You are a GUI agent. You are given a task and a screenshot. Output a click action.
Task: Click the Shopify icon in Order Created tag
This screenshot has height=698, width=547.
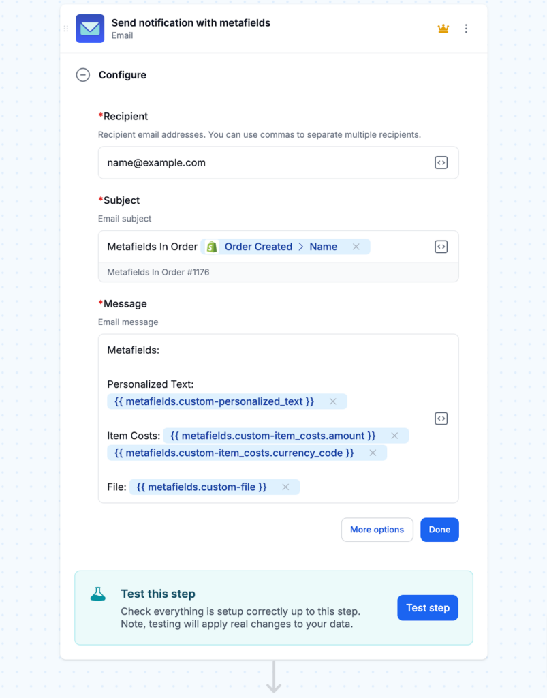tap(211, 247)
